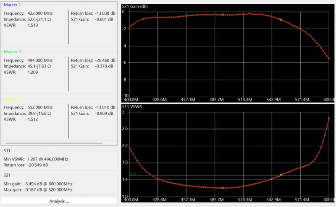Select green Marker 2 triangle on S21 Gain chart
The width and height of the screenshot is (336, 207).
[x=223, y=15]
